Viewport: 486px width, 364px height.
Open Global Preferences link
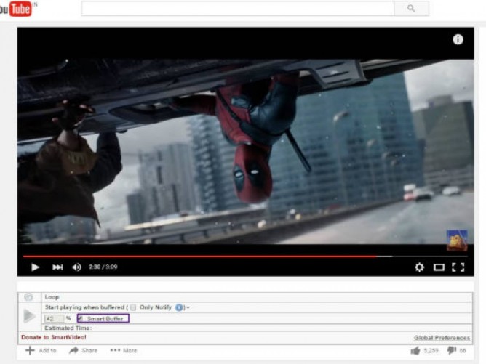[442, 338]
